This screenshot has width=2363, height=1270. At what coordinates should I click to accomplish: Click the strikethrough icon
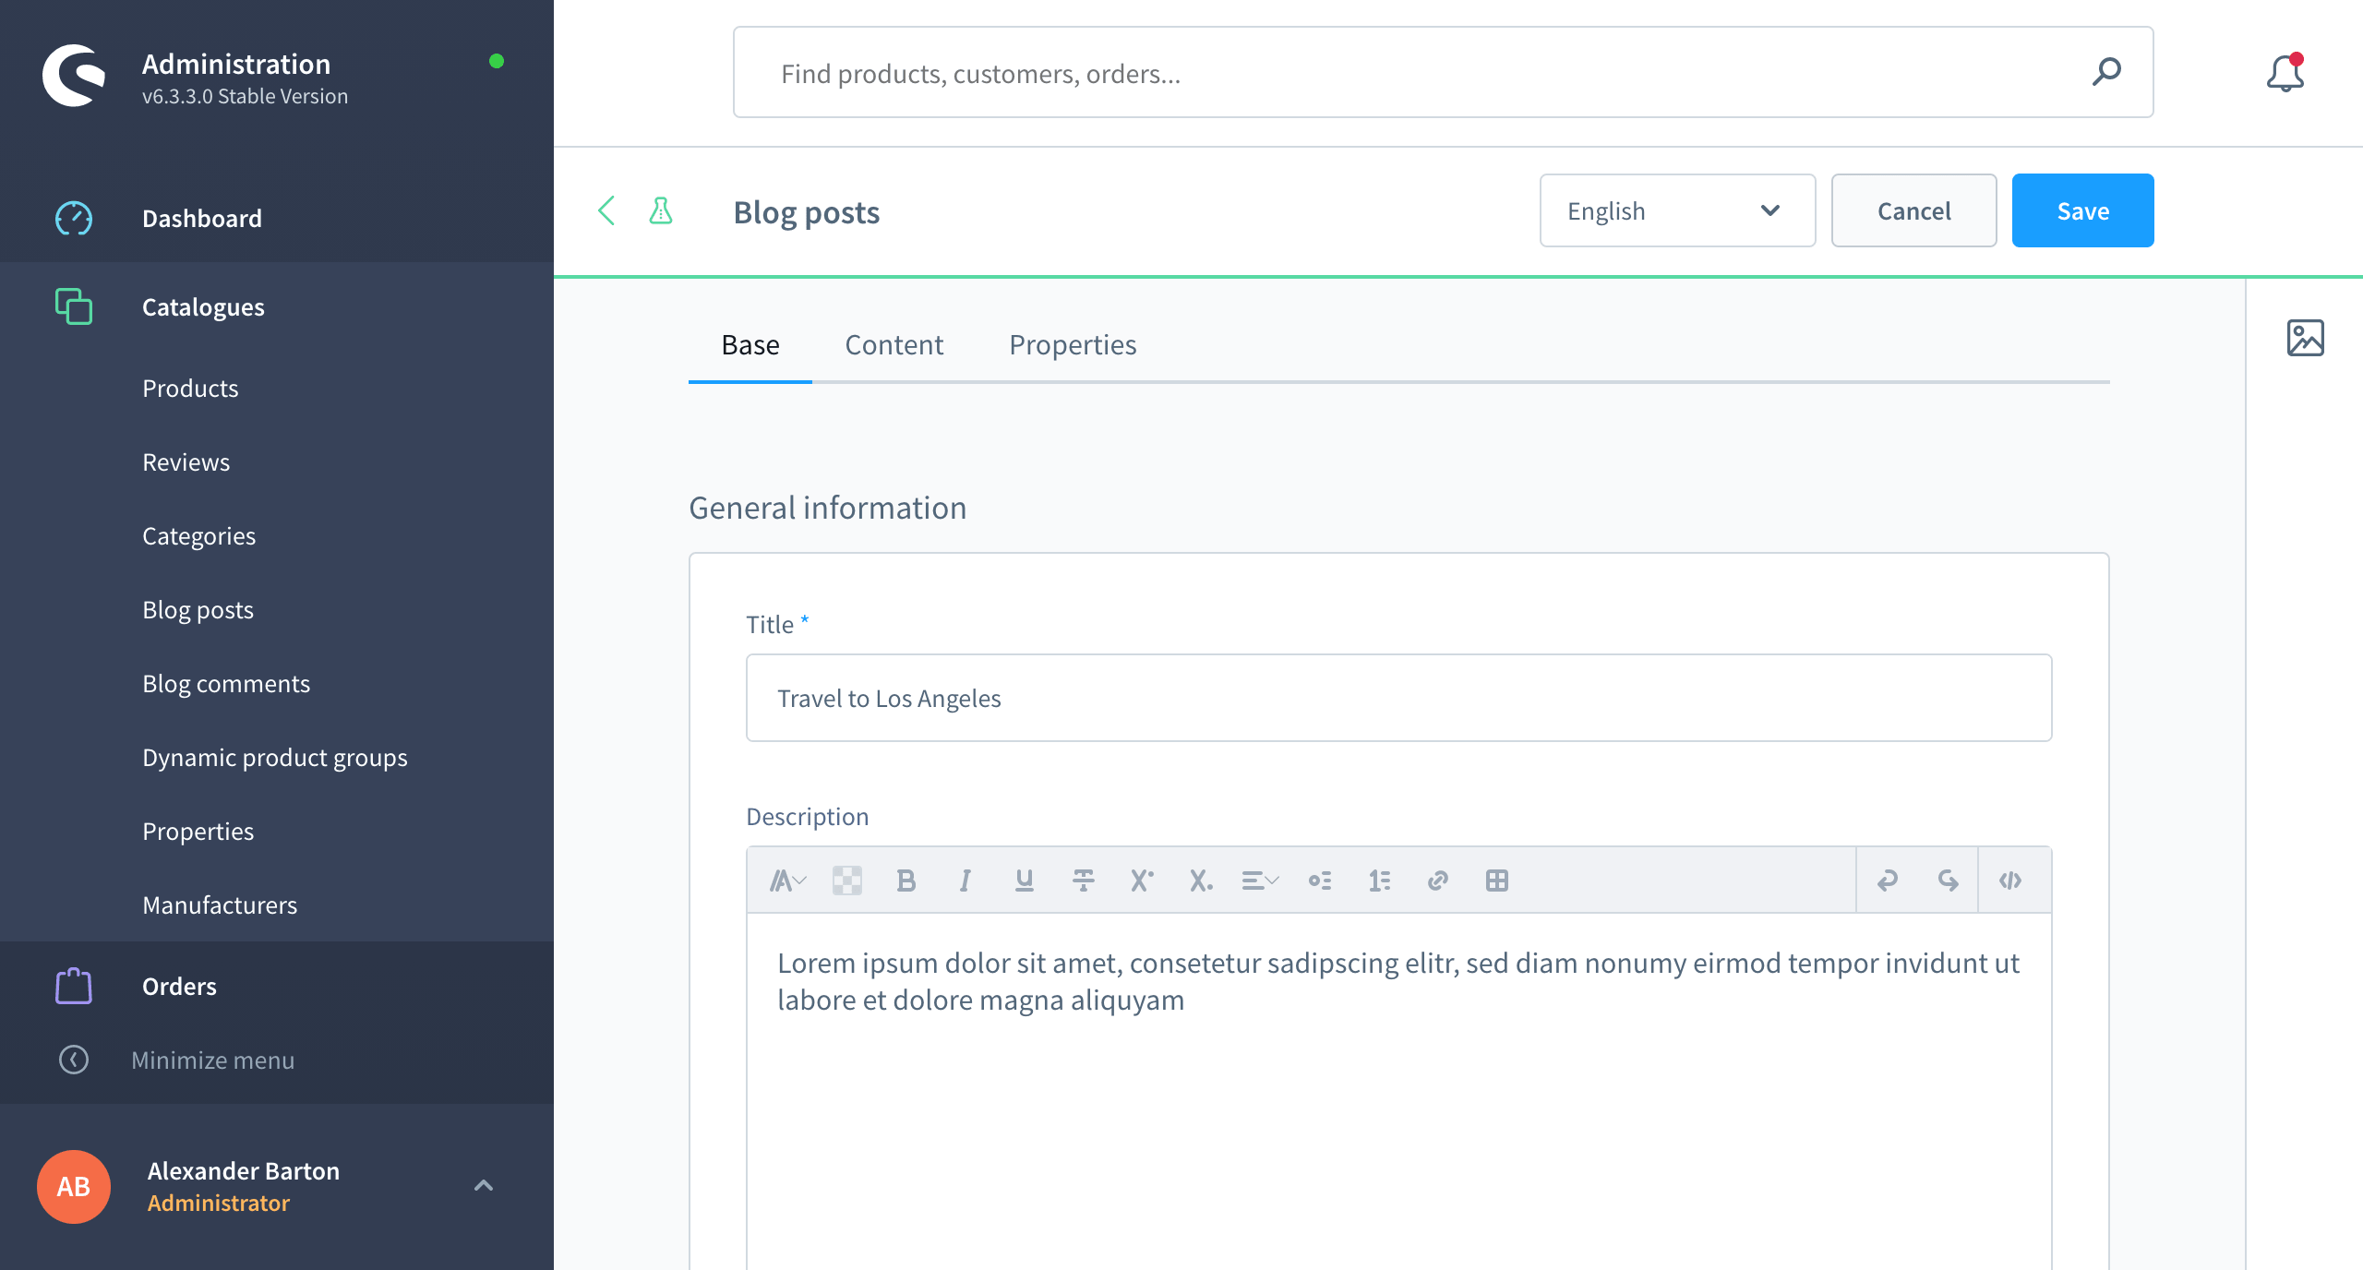click(x=1083, y=881)
